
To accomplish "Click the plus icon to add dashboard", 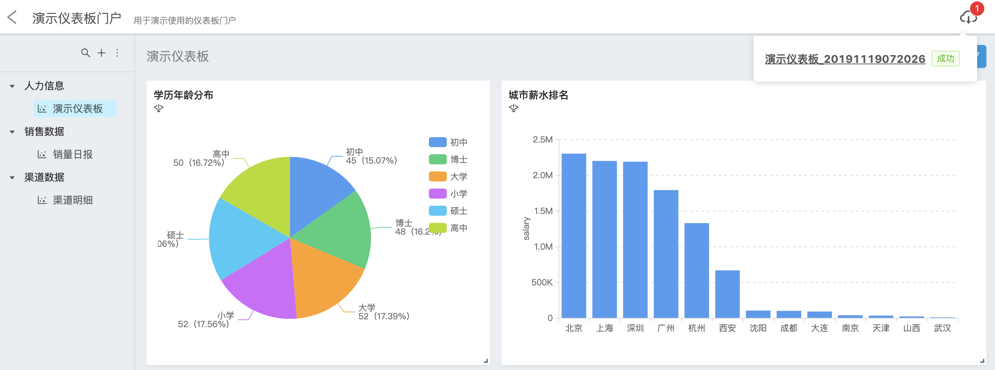I will tap(101, 53).
